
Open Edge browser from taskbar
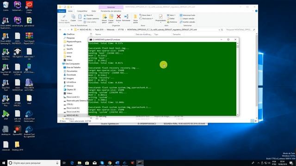click(x=72, y=163)
